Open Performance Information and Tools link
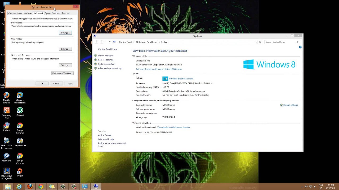The image size is (339, 190). [112, 145]
